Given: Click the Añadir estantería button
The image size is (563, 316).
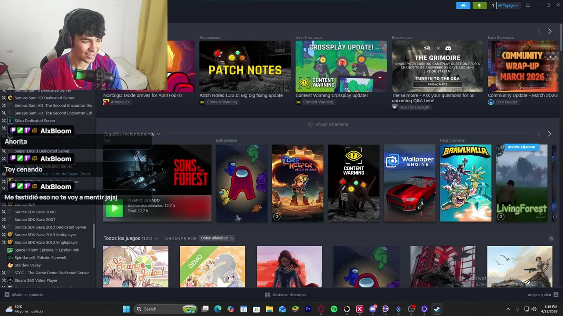Looking at the screenshot, I should [x=328, y=124].
